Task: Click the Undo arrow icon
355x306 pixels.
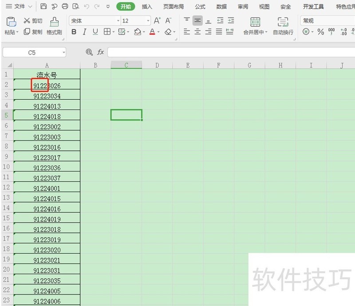Action: click(86, 6)
